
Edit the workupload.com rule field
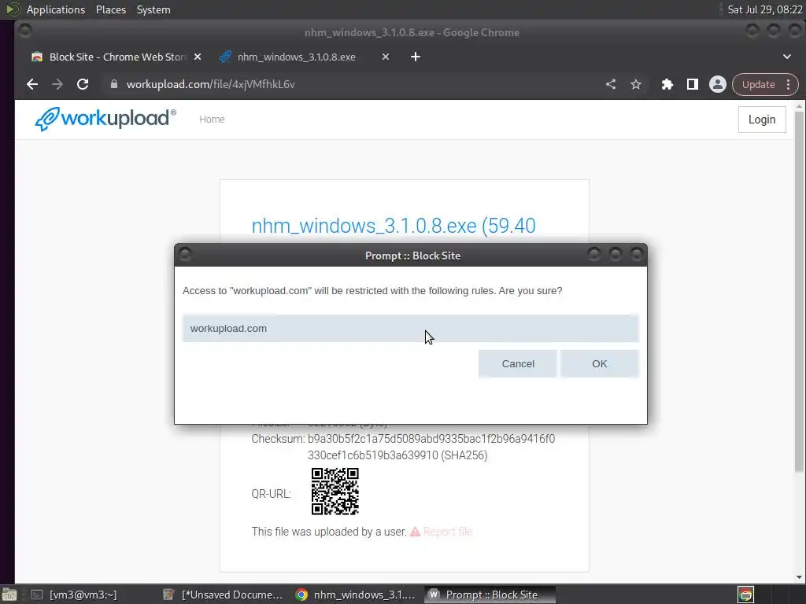411,328
